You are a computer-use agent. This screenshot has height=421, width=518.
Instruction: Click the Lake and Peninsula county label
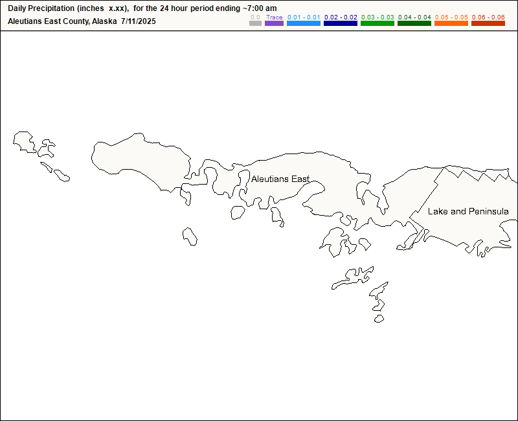(x=468, y=212)
